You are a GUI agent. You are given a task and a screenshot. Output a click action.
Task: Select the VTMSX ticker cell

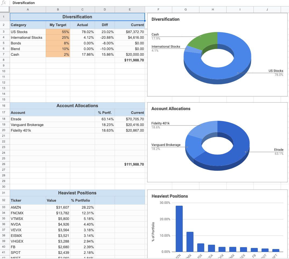(x=28, y=219)
